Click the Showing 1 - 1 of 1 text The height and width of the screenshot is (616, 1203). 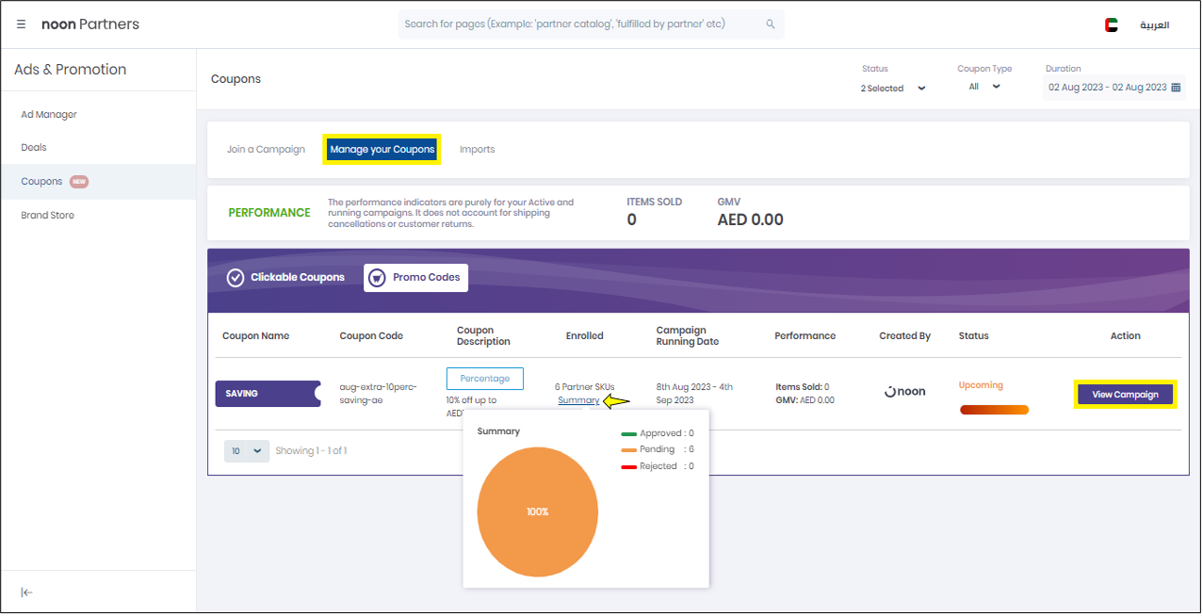pos(311,451)
